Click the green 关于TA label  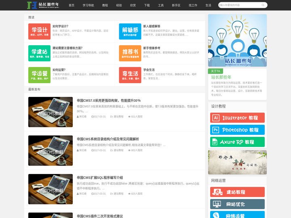[215, 71]
